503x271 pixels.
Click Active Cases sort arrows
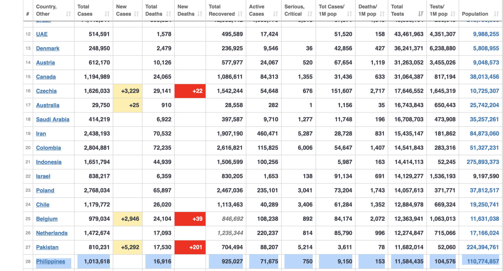coord(276,14)
